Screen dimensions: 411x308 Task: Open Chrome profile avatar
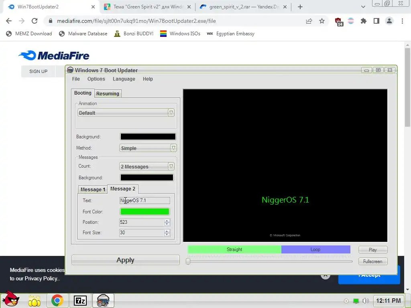(x=389, y=21)
